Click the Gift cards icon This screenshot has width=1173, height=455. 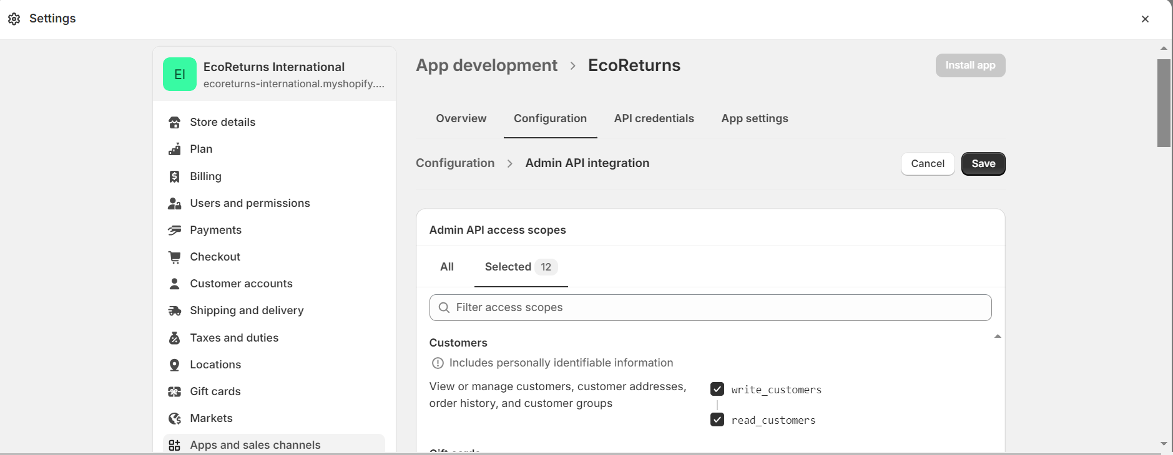175,391
